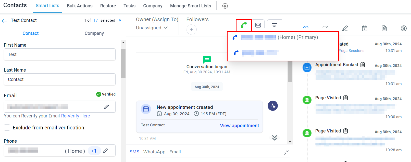The image size is (411, 162).
Task: Switch composer to Email tab
Action: [175, 152]
